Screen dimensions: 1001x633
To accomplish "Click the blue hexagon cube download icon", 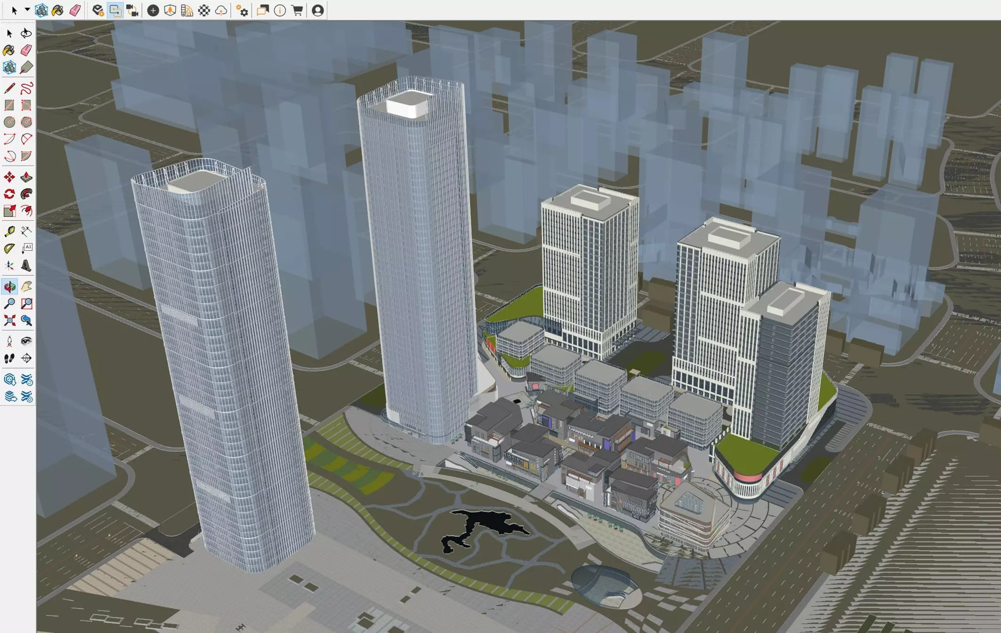I will pyautogui.click(x=9, y=380).
